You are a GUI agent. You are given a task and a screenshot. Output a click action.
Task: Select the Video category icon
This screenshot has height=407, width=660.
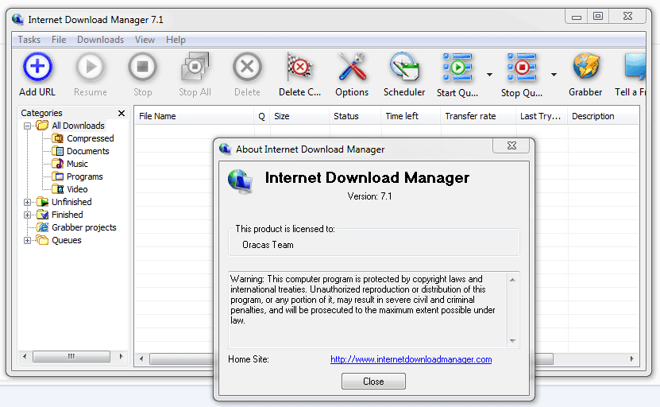click(x=58, y=189)
